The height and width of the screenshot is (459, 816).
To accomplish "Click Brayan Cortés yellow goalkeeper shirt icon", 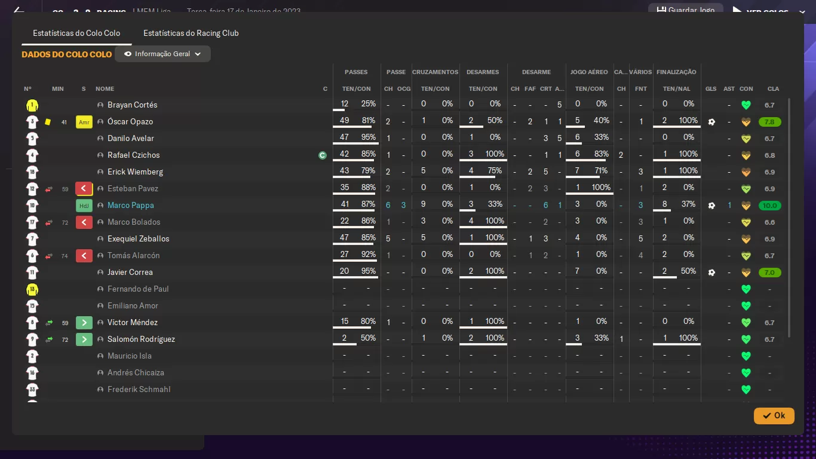I will click(32, 105).
